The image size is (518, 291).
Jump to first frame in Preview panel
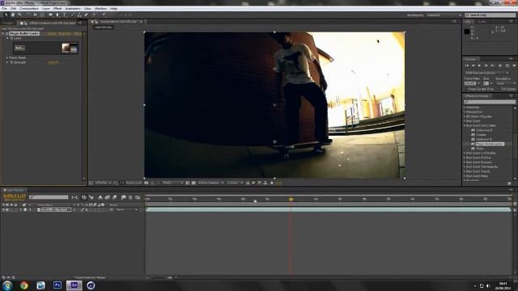point(467,65)
